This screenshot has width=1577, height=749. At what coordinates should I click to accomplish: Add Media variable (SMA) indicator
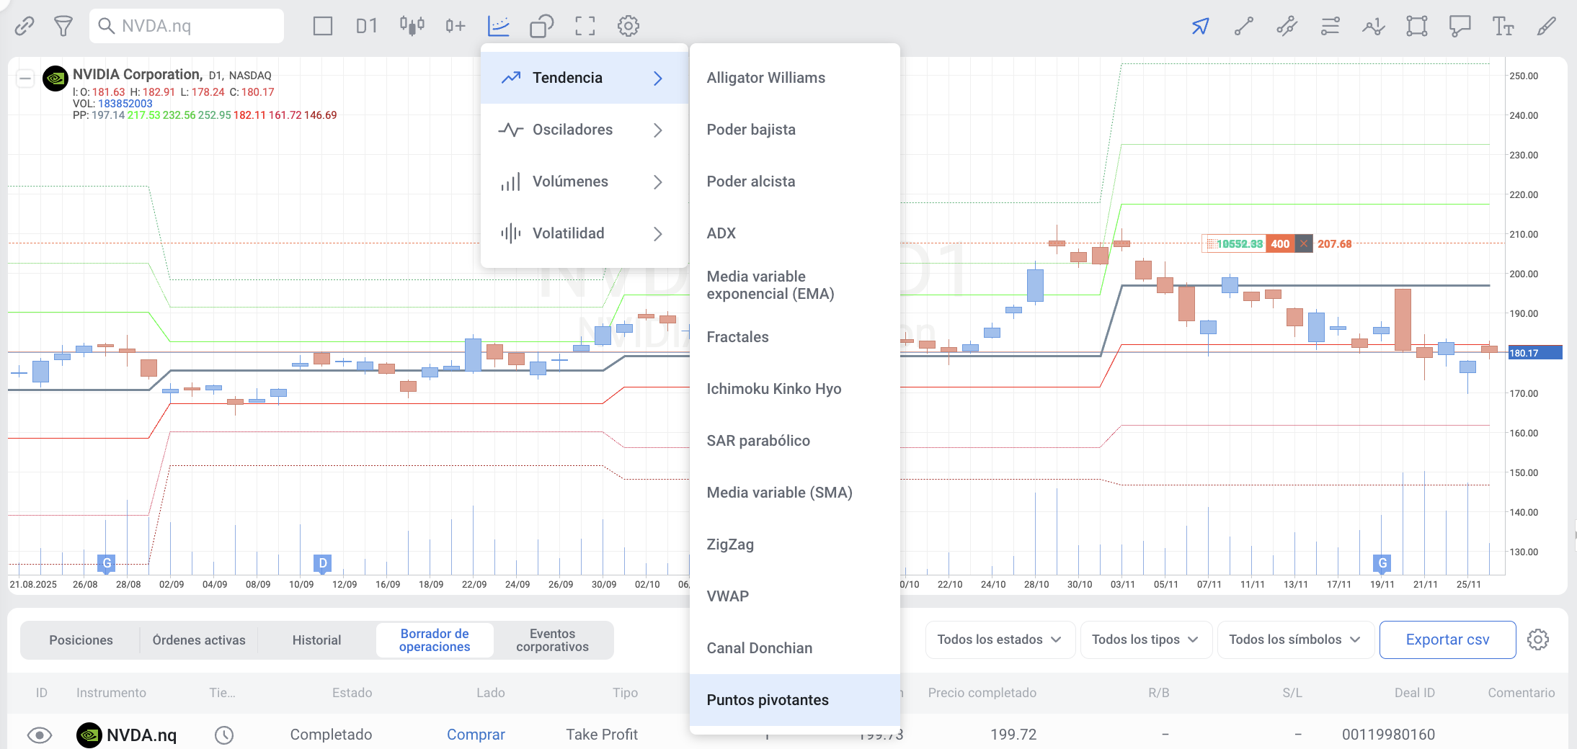click(795, 493)
